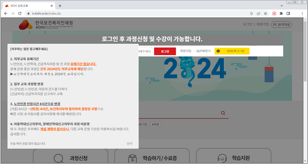The image size is (308, 164).
Task: Click heading 2. 일부 교육 과정명 변경
Action: pyautogui.click(x=26, y=84)
